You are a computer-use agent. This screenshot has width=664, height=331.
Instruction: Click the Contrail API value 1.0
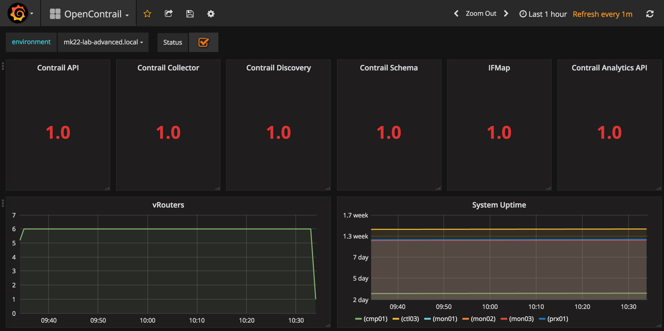58,132
